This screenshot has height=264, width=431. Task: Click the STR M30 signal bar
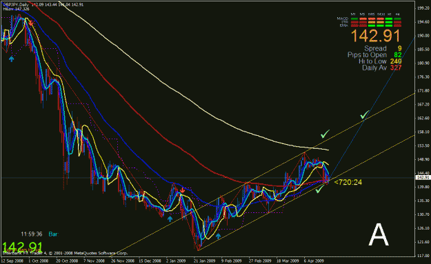tap(381, 22)
